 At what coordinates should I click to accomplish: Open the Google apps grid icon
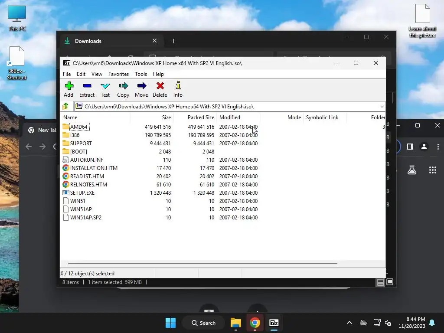coord(433,170)
